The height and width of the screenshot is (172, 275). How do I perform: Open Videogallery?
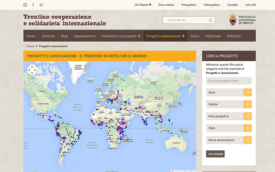tap(211, 5)
